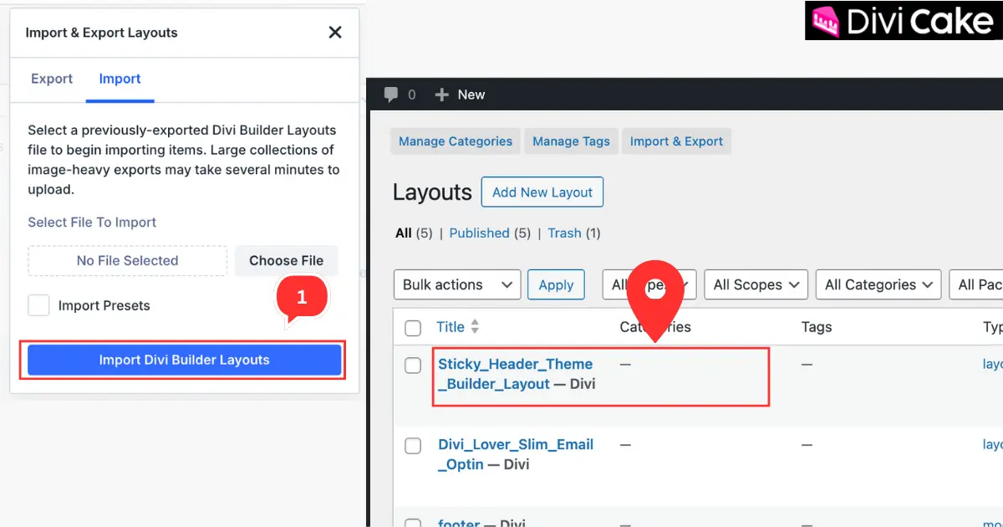Click Add New Layout button
Screen dimensions: 1003x527
pos(542,192)
